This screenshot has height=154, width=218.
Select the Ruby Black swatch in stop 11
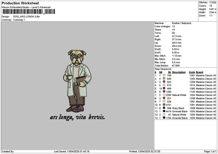[x=164, y=108]
